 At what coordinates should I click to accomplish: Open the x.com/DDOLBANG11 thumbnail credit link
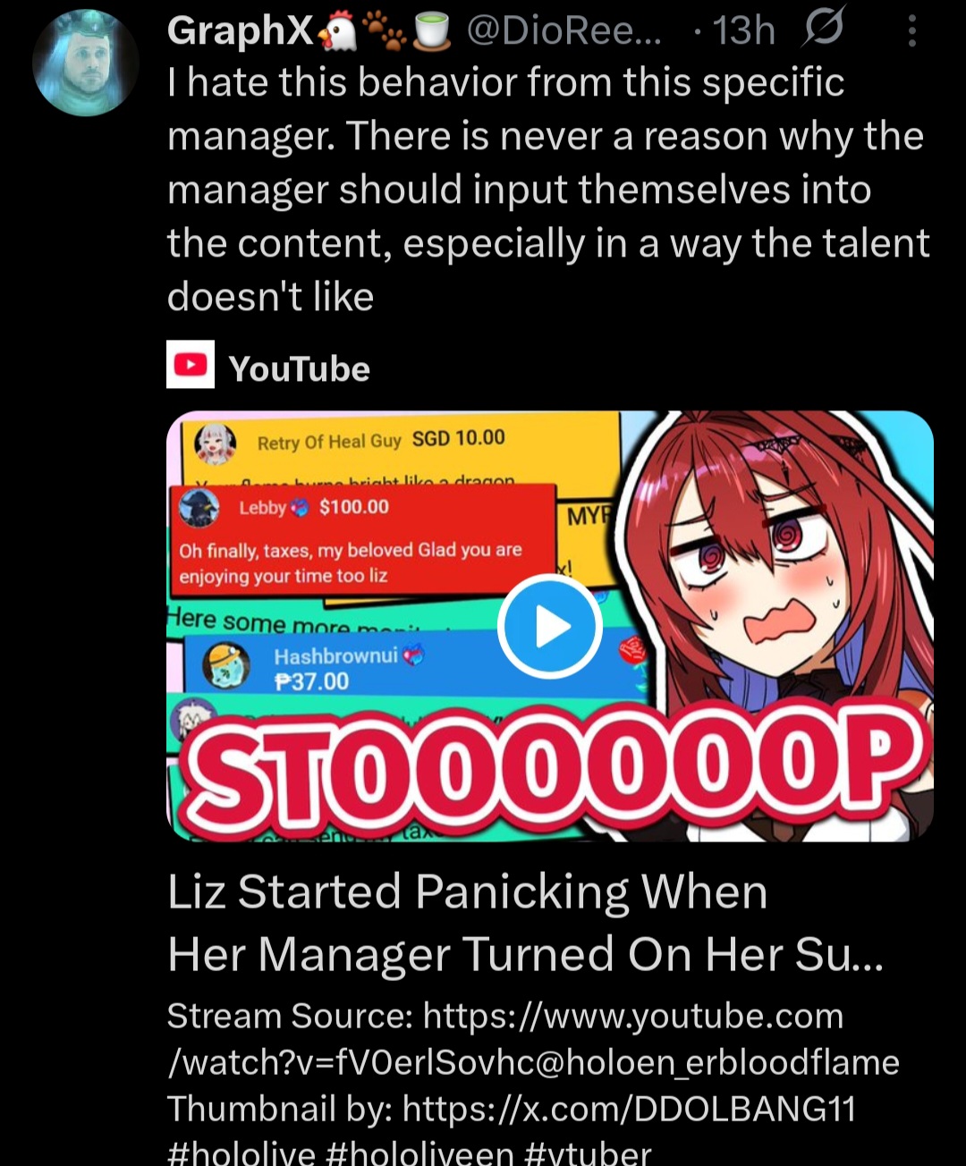[x=629, y=1109]
